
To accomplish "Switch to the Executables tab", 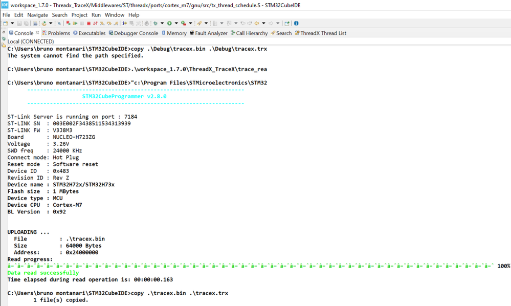I will (90, 33).
